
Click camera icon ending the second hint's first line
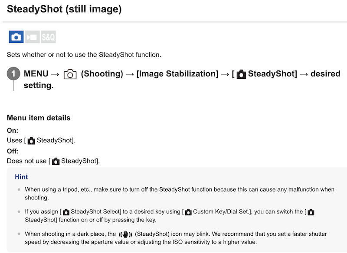pos(311,212)
